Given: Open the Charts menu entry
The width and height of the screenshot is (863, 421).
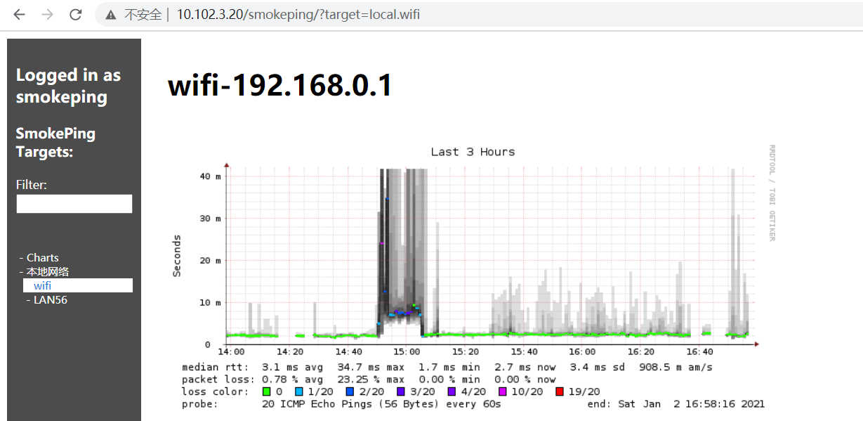Looking at the screenshot, I should [42, 258].
